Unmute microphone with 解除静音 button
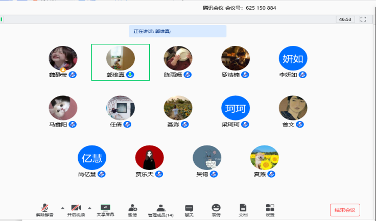Viewport: 376px width, 221px height. (45, 210)
